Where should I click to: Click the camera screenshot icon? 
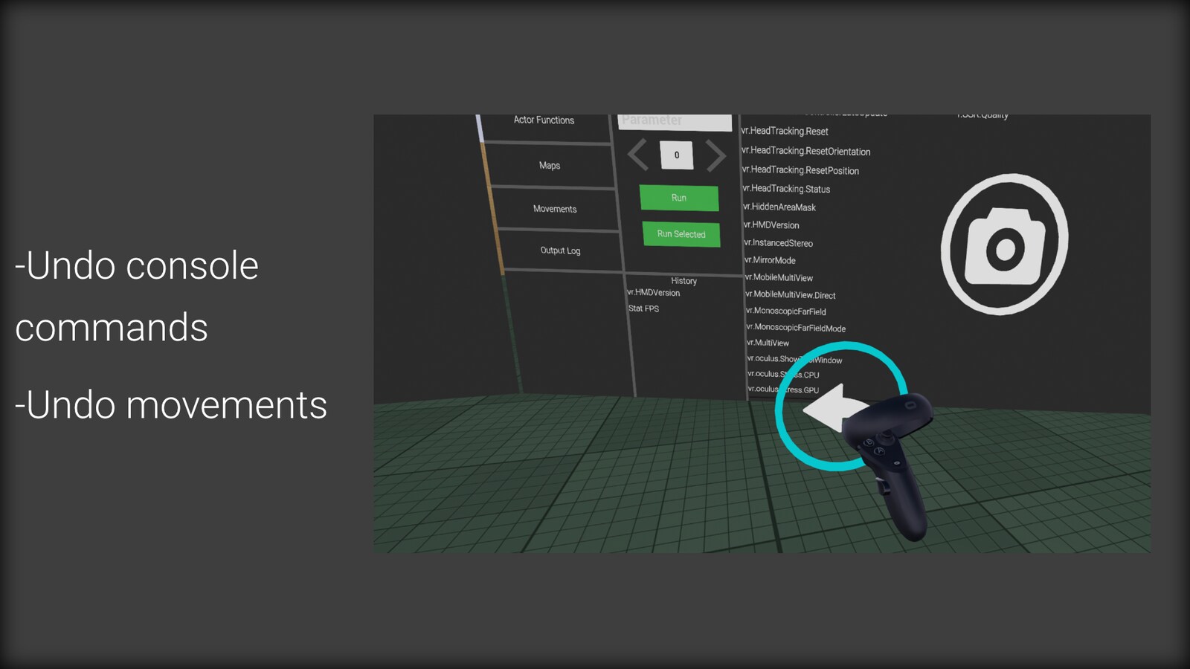[x=1003, y=242]
